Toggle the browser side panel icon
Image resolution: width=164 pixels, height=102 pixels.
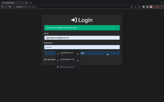click(x=147, y=7)
